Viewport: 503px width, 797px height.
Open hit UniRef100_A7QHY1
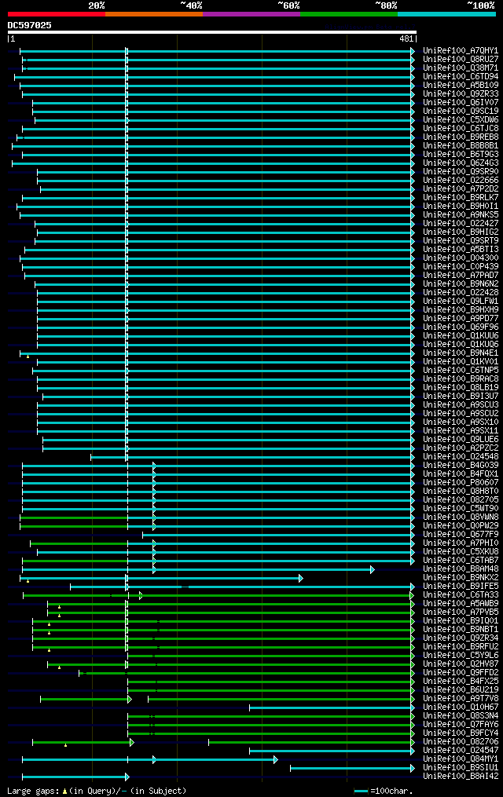(461, 51)
